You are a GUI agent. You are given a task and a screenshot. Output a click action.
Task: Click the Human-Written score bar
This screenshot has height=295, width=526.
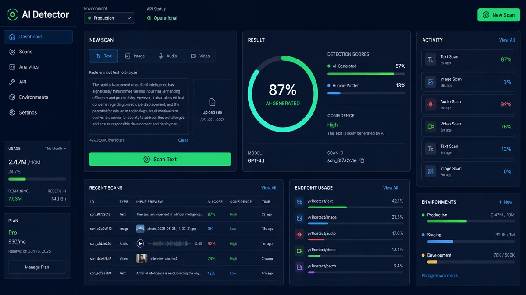coord(366,93)
